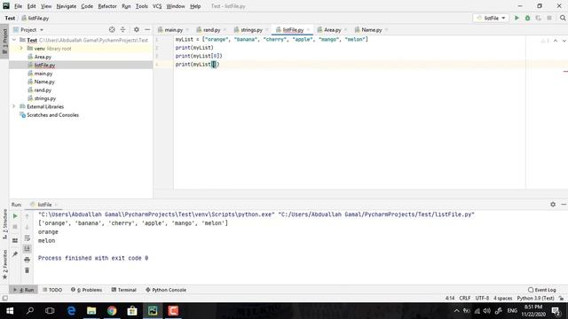Screen dimensions: 568x319
Task: Locate current file in Project panel
Action: (x=112, y=29)
